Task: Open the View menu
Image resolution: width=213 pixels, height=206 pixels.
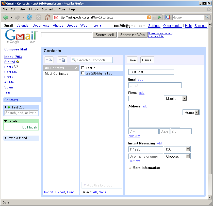Action: [22, 9]
